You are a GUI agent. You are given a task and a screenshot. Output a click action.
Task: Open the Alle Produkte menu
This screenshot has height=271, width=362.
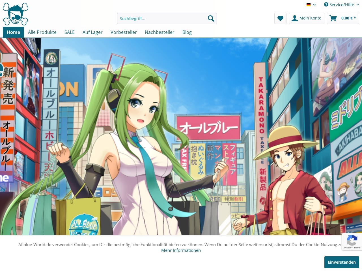[x=42, y=32]
